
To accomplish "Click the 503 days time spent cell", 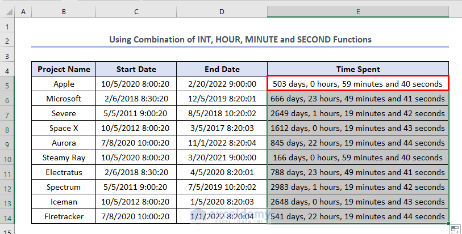I will (x=358, y=84).
